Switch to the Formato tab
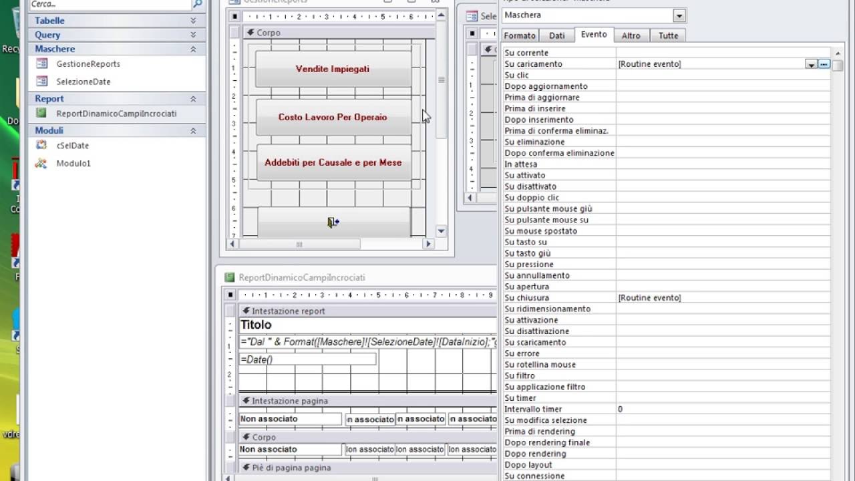 coord(520,36)
